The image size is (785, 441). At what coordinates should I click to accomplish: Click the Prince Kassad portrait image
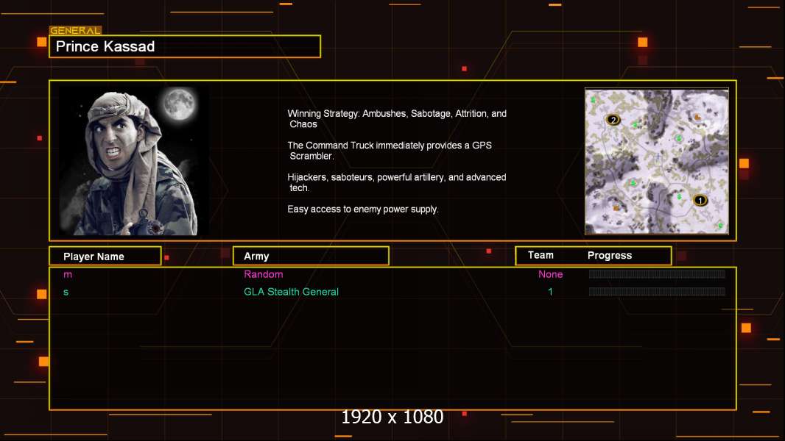tap(134, 161)
